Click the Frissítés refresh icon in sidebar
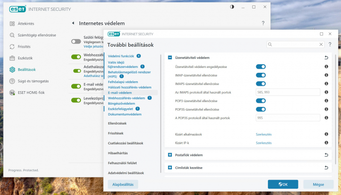Screen dimensions: 341x195 [x=12, y=47]
